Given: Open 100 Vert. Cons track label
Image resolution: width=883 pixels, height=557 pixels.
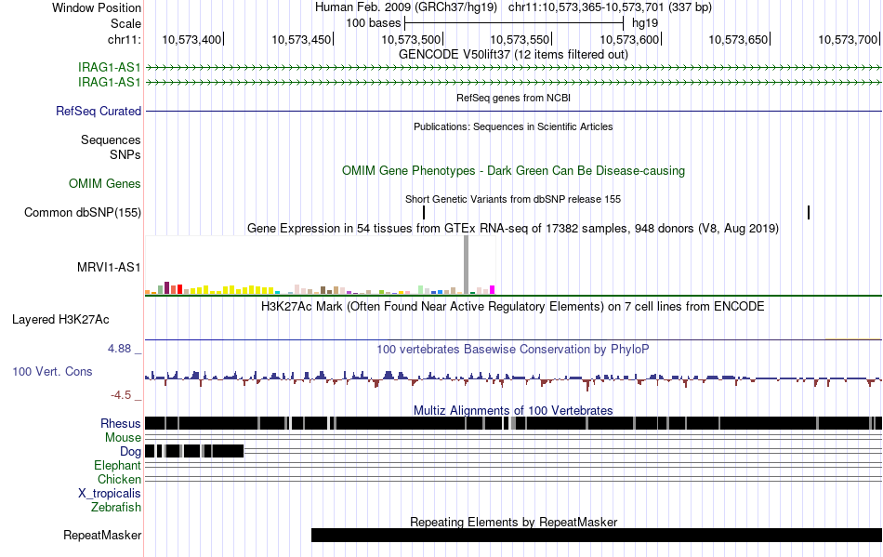Looking at the screenshot, I should pos(52,371).
